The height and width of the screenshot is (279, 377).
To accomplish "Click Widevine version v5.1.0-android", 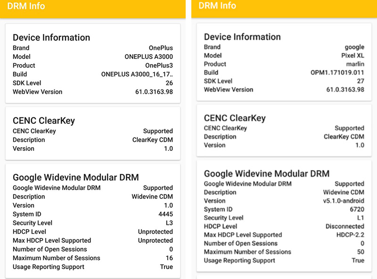I will (x=344, y=201).
